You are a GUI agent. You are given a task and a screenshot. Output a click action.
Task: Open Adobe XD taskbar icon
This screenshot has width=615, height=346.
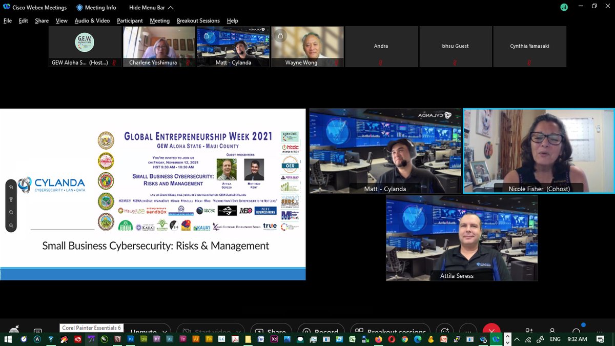point(274,339)
